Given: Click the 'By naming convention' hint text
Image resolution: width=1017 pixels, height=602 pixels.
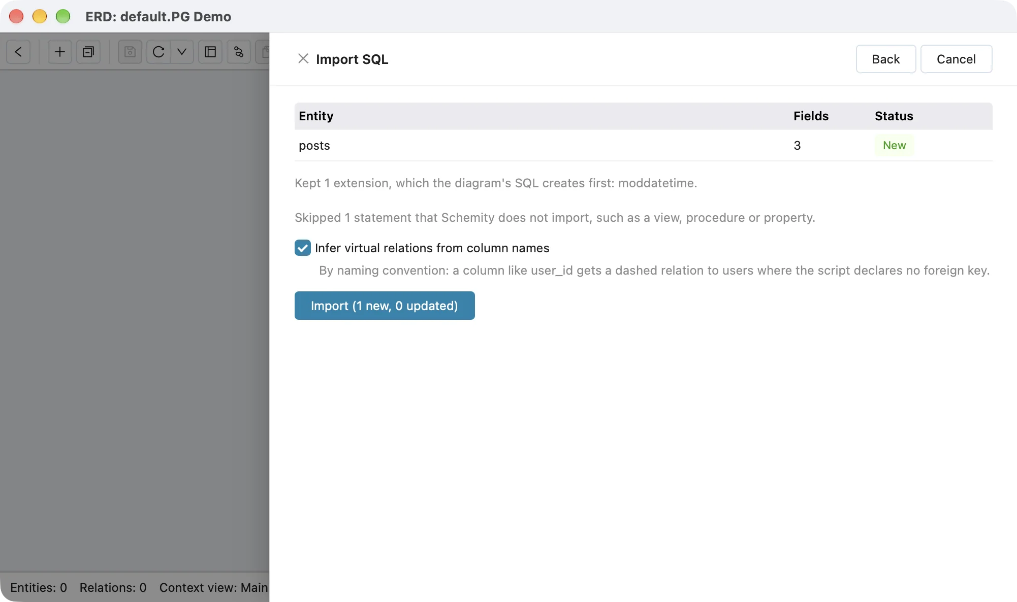Looking at the screenshot, I should pos(654,271).
